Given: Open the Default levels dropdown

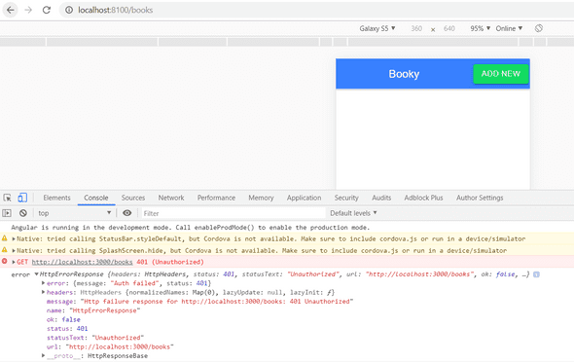Looking at the screenshot, I should (353, 213).
